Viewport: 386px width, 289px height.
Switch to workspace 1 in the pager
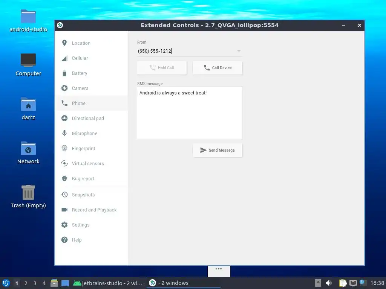(17, 283)
